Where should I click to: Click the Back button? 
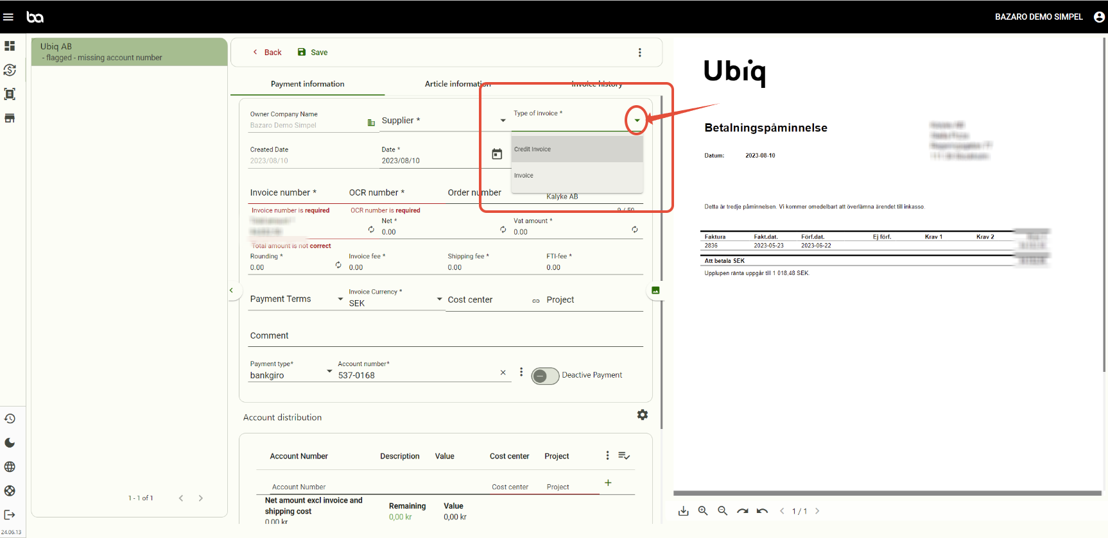click(x=267, y=53)
